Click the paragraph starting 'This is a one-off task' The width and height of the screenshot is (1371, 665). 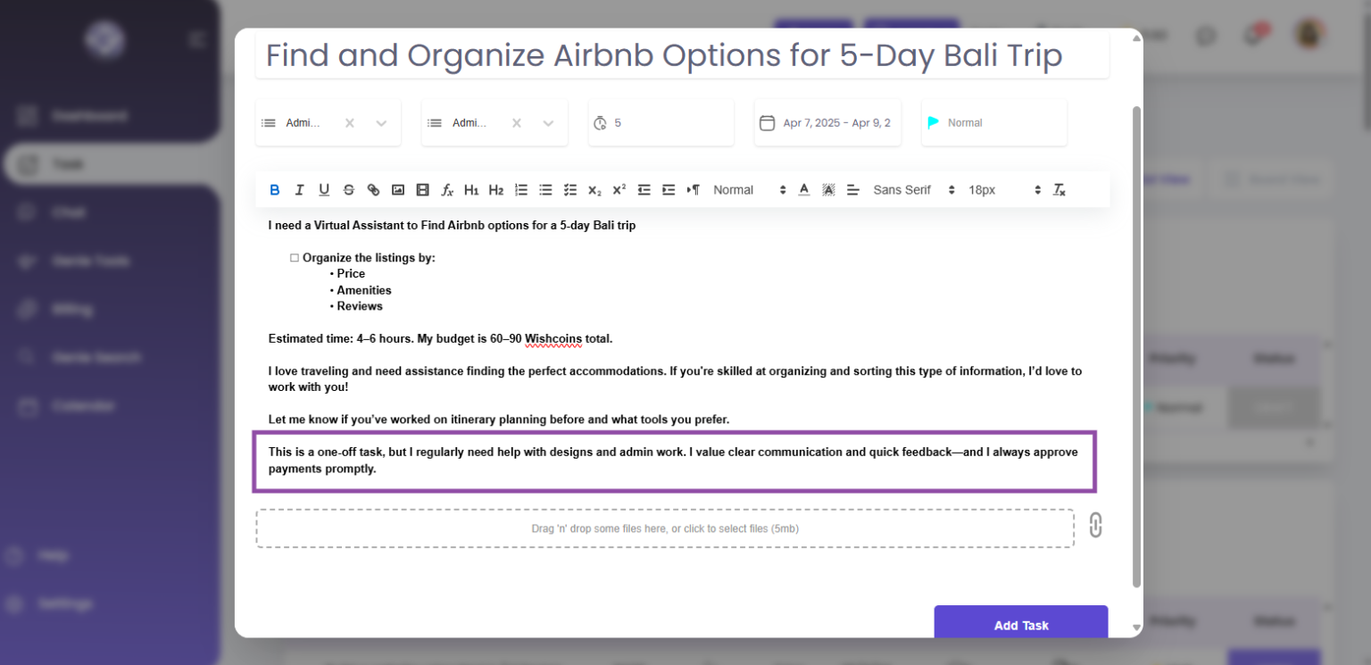674,461
